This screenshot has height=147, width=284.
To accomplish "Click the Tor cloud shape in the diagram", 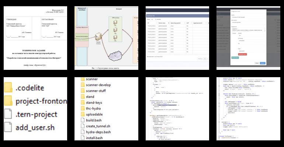I will (115, 56).
